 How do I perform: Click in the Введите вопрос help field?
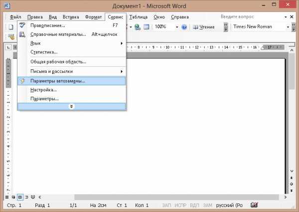[251, 17]
